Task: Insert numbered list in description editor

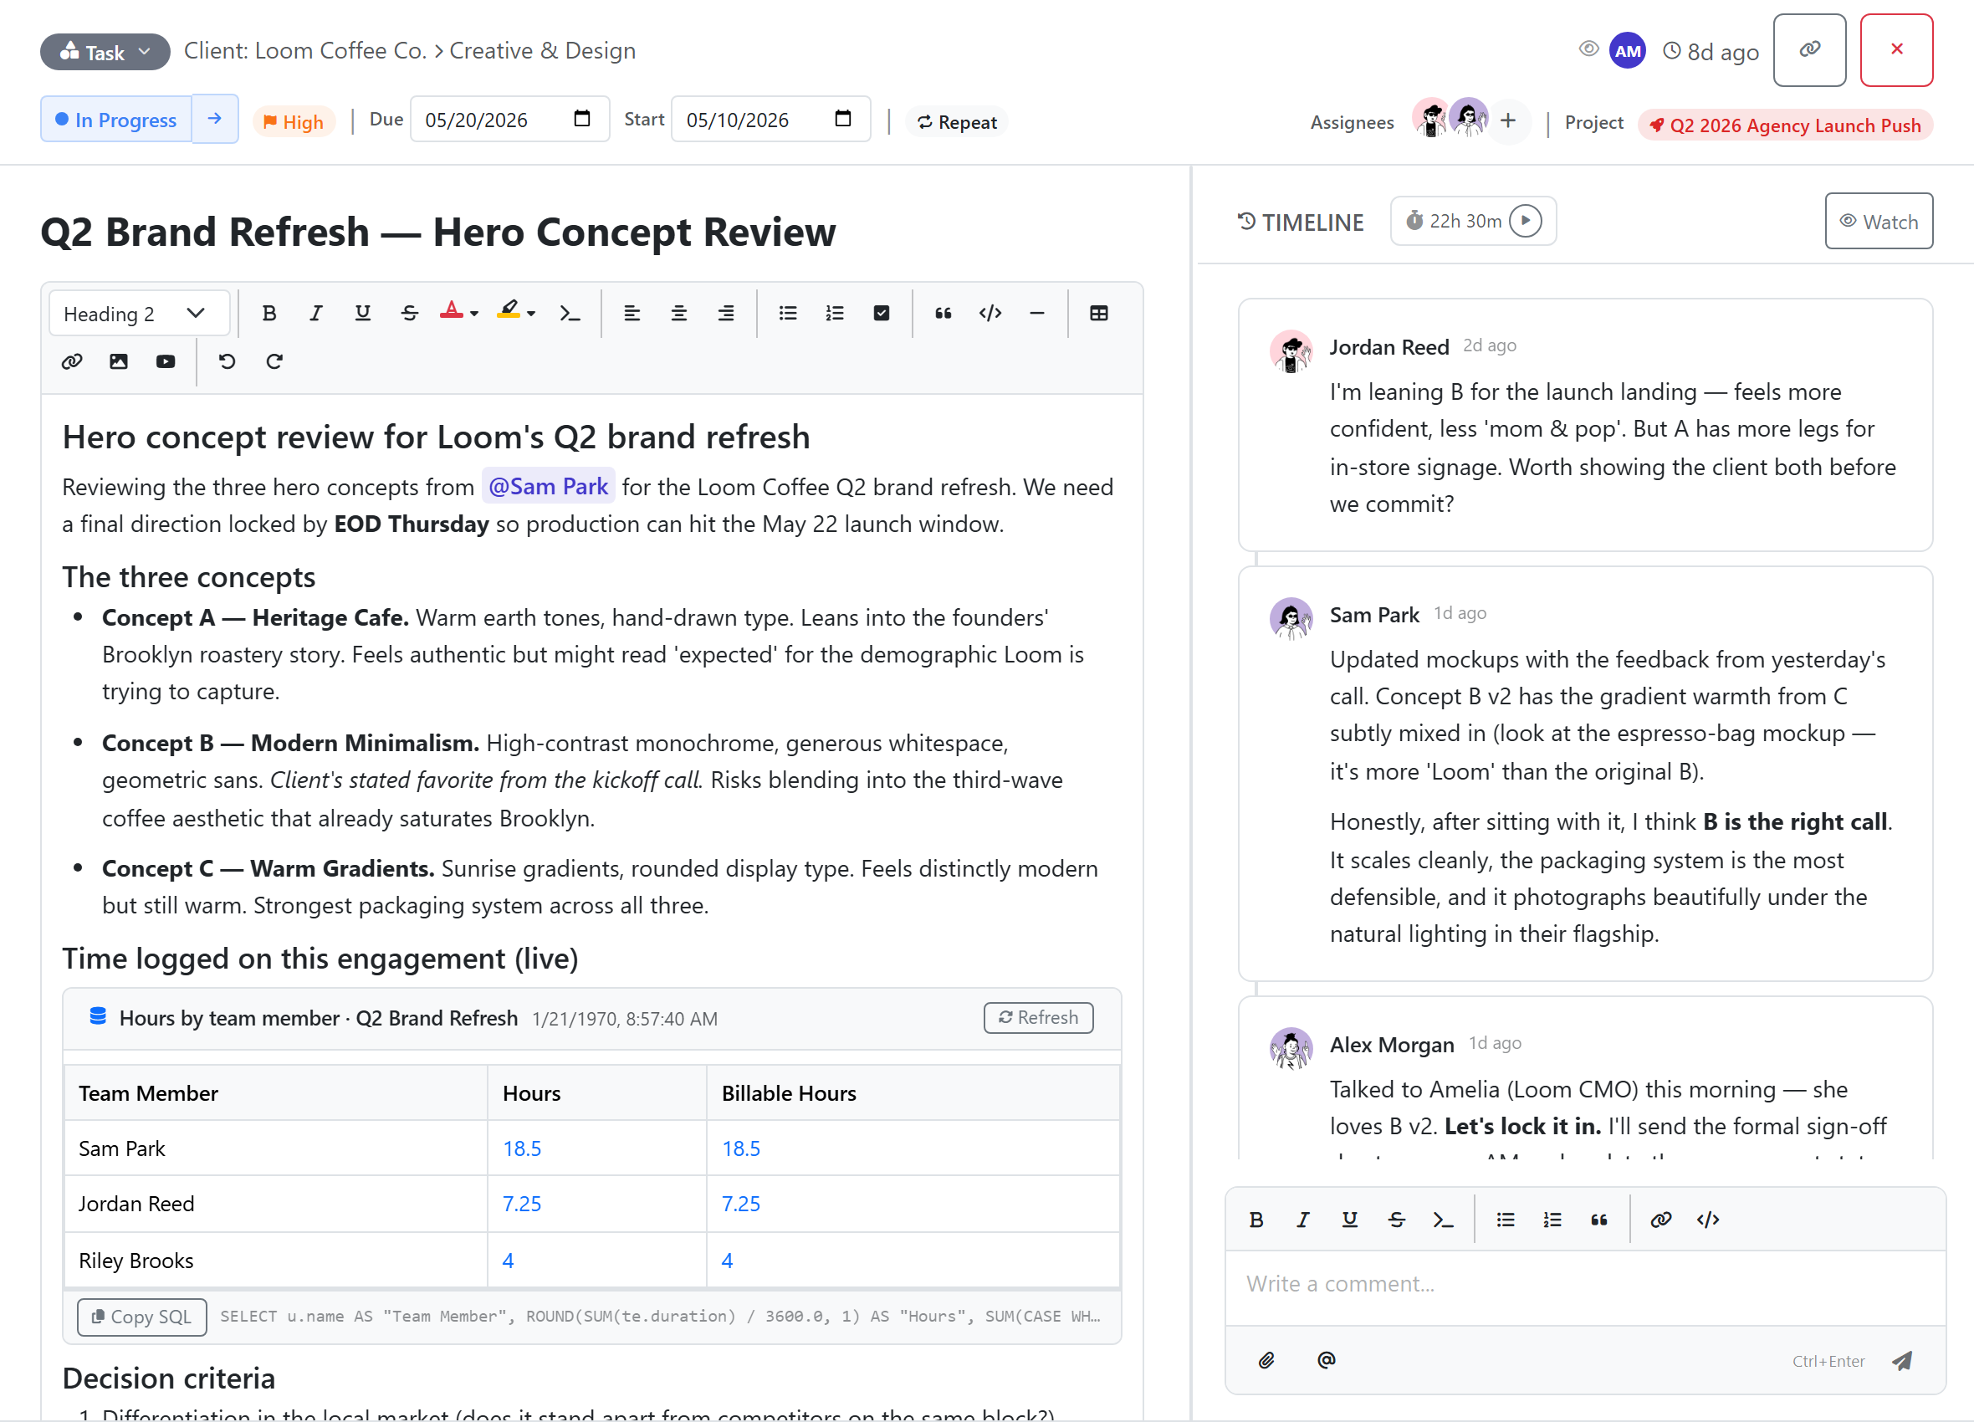Action: (x=835, y=314)
